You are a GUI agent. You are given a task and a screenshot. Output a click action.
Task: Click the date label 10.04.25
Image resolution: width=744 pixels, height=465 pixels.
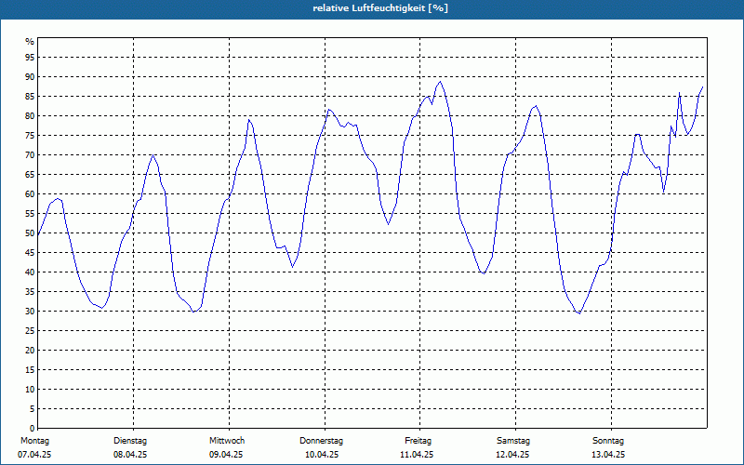[322, 455]
